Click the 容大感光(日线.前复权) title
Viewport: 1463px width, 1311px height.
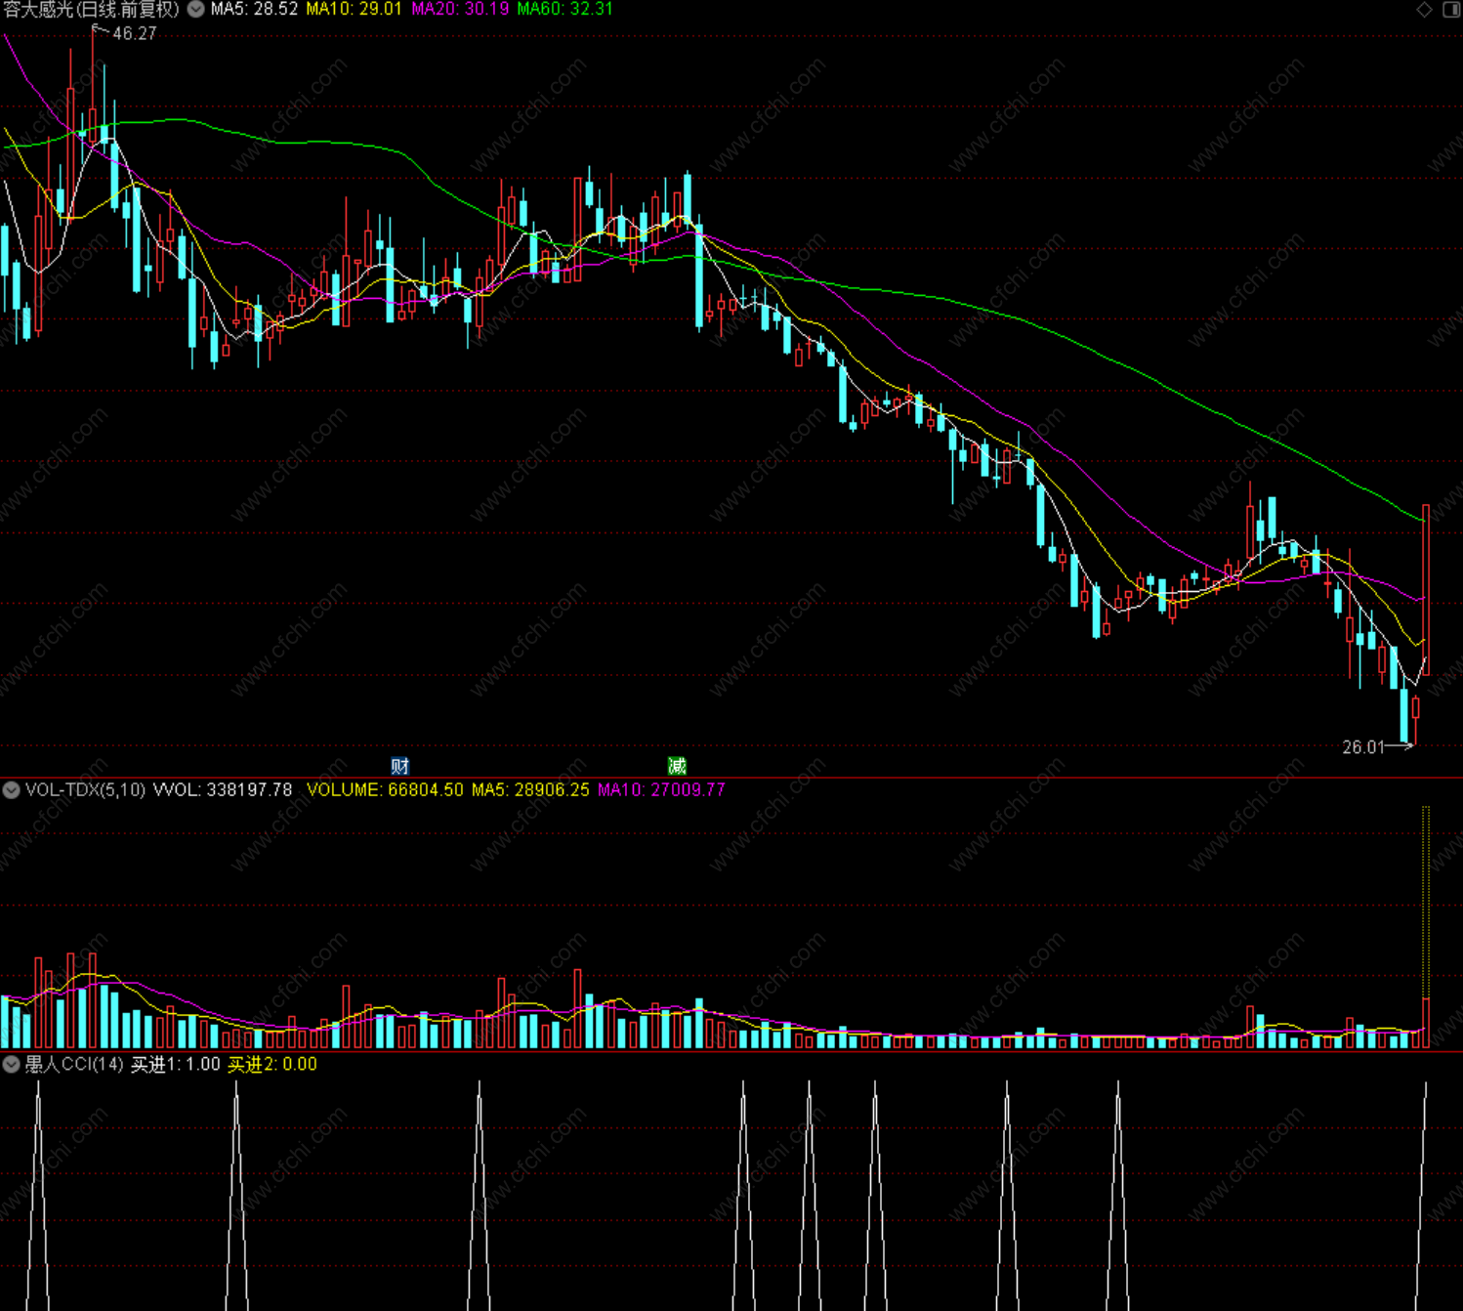coord(92,10)
